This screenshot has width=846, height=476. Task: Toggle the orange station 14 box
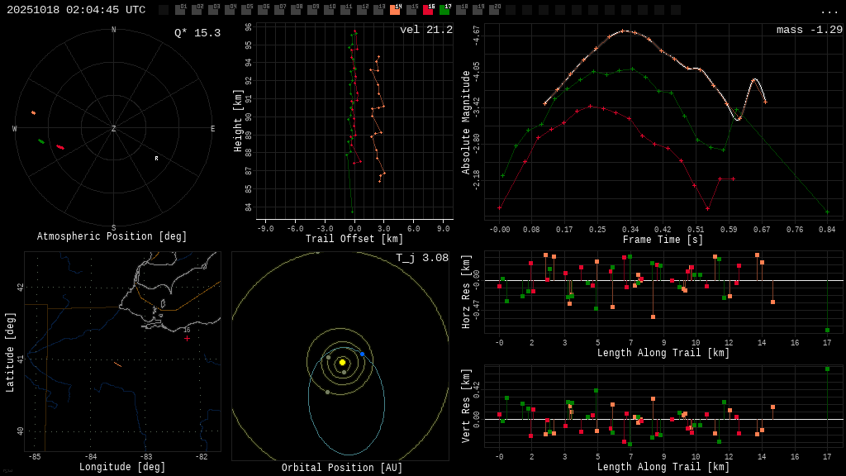(395, 10)
